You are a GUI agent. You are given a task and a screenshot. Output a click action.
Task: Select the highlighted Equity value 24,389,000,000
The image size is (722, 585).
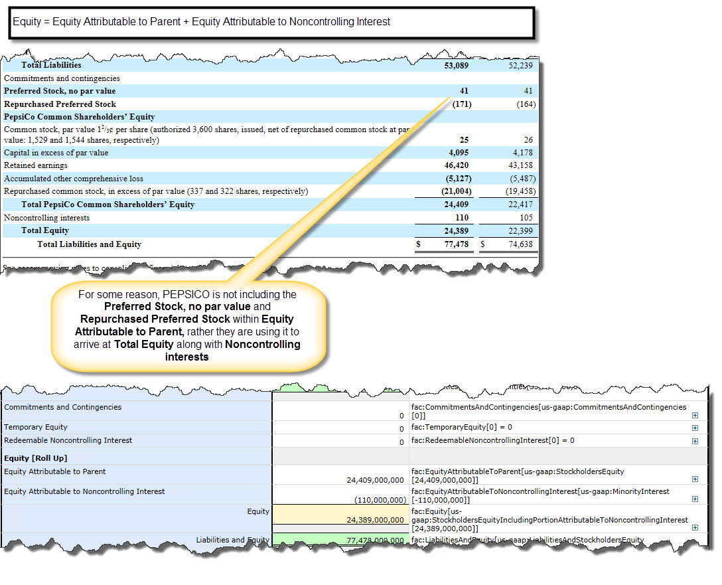pos(376,519)
